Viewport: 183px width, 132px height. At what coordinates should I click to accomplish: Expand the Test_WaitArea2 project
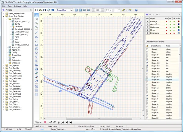coord(4,110)
